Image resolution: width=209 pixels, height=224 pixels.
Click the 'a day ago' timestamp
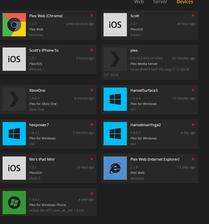pos(188,133)
